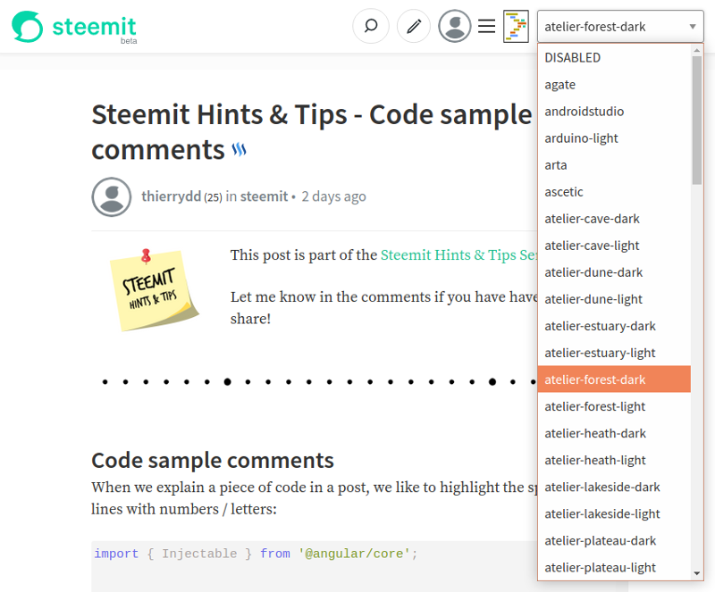Viewport: 715px width, 592px height.
Task: Collapse the atelier-forest-dark theme dropdown
Action: click(x=620, y=27)
